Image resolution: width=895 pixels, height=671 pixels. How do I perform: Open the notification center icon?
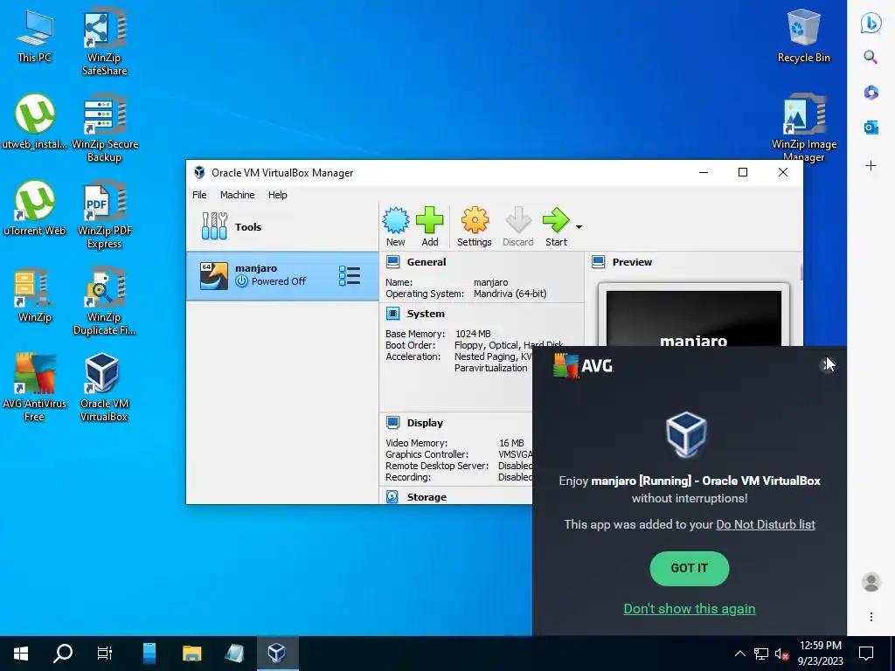click(x=866, y=654)
